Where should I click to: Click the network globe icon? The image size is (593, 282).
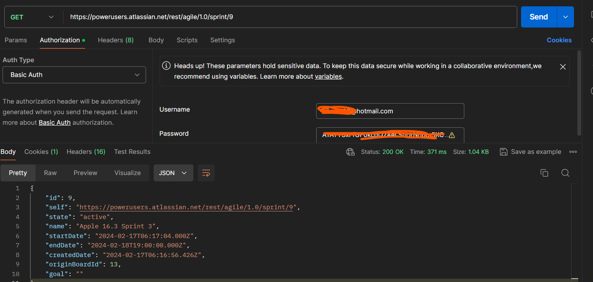coord(350,152)
